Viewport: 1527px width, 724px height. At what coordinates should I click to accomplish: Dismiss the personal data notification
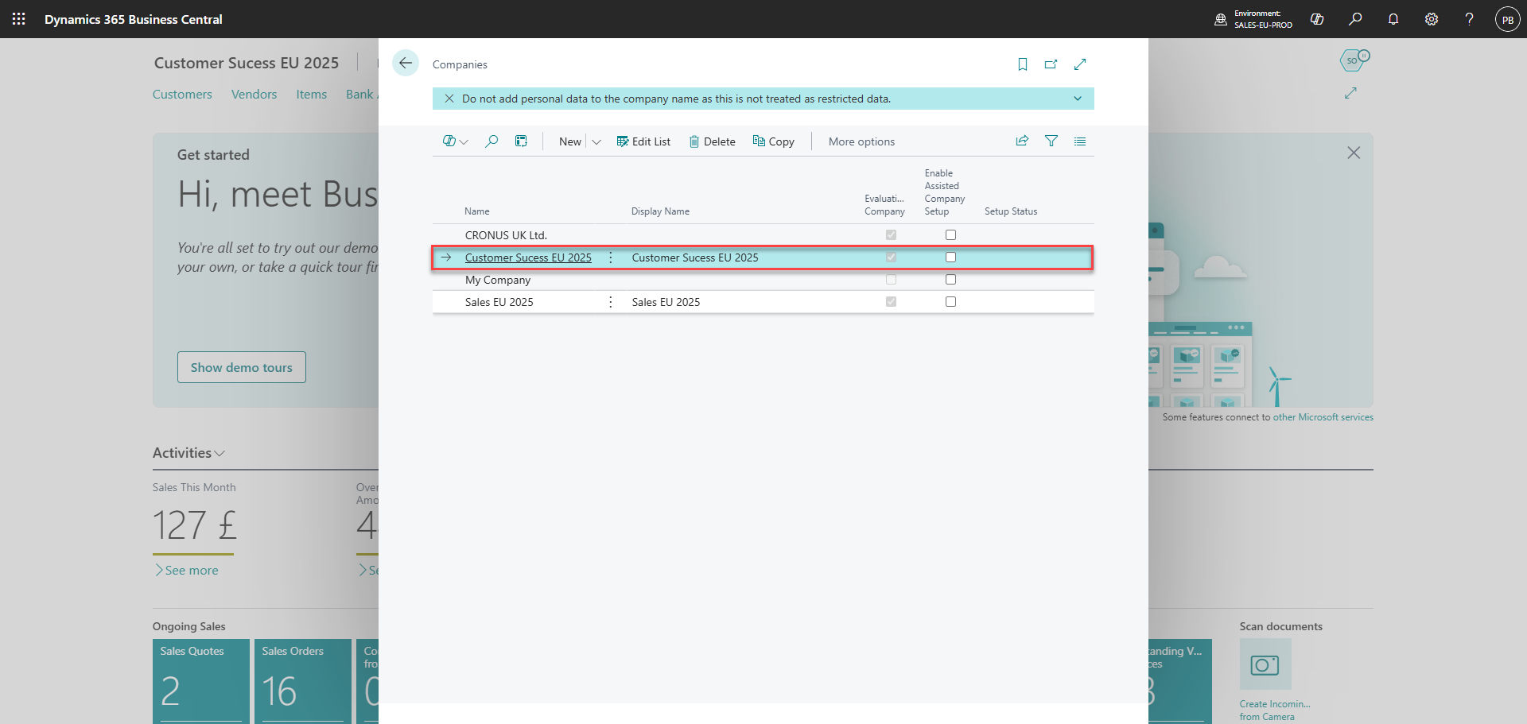(449, 99)
